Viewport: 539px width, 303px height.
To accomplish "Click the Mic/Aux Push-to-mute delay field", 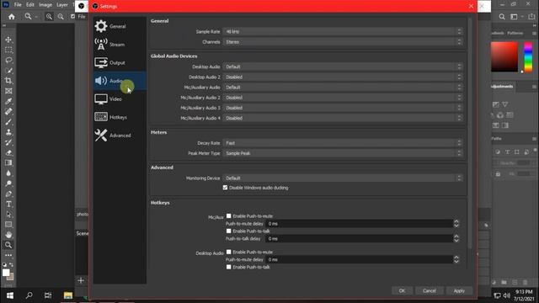I will click(x=360, y=224).
